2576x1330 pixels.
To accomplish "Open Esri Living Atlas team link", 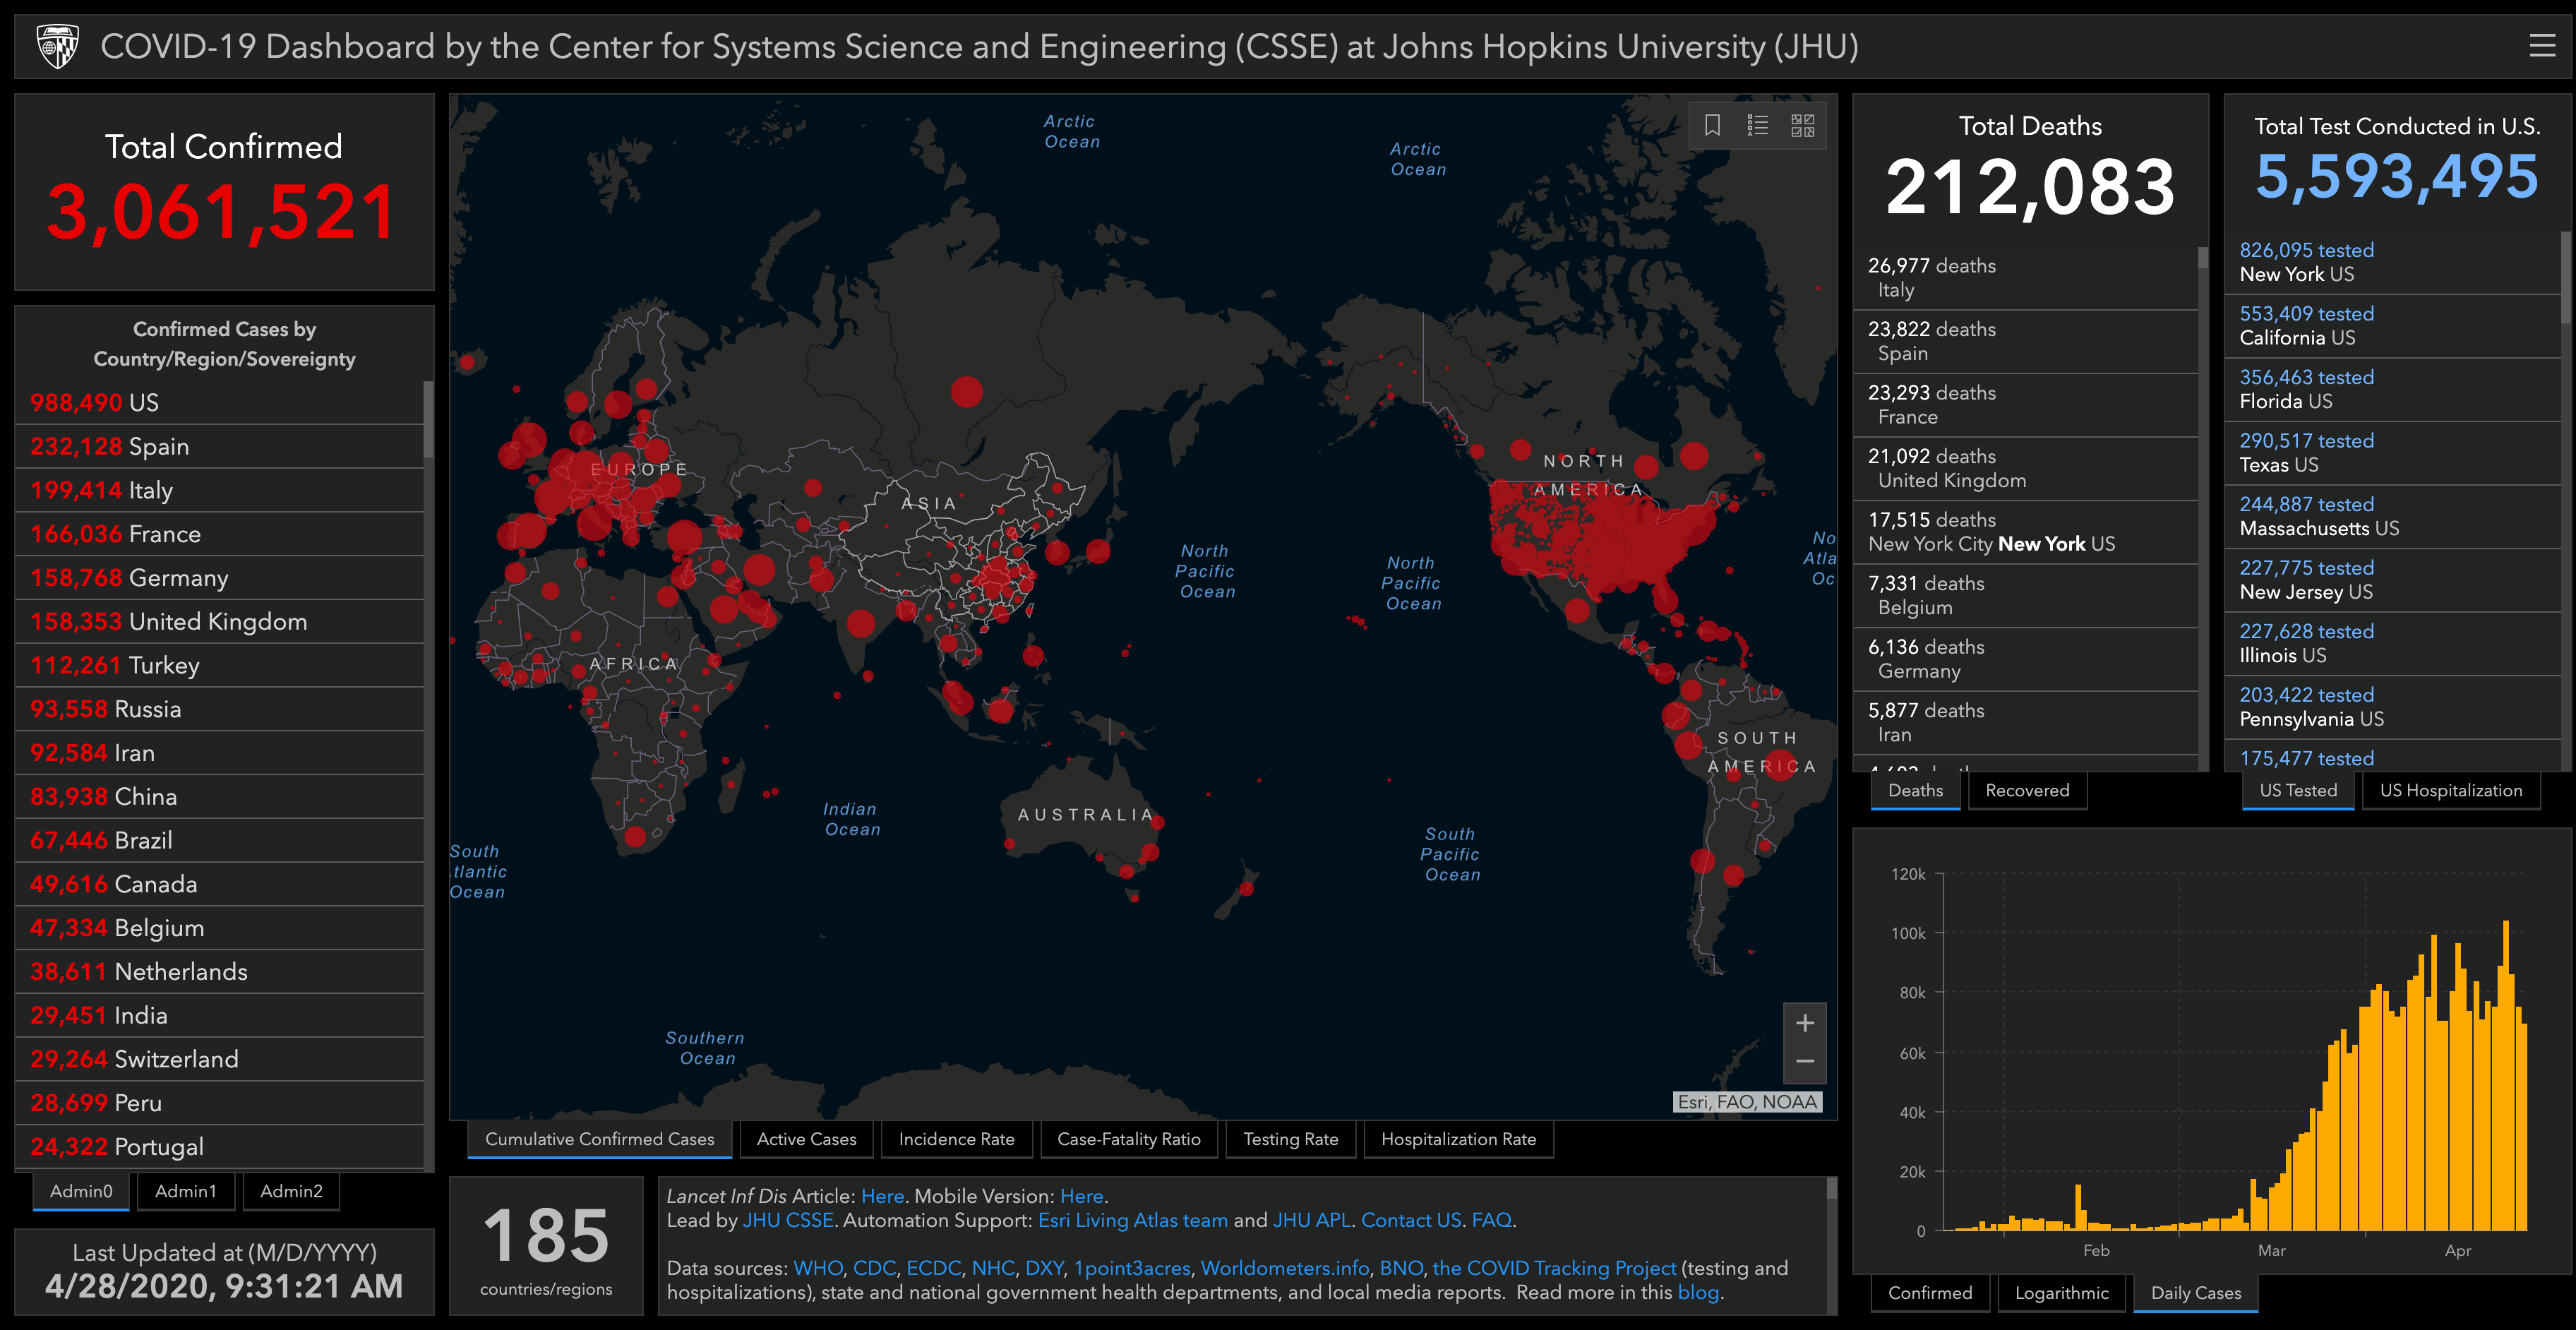I will (x=1132, y=1220).
